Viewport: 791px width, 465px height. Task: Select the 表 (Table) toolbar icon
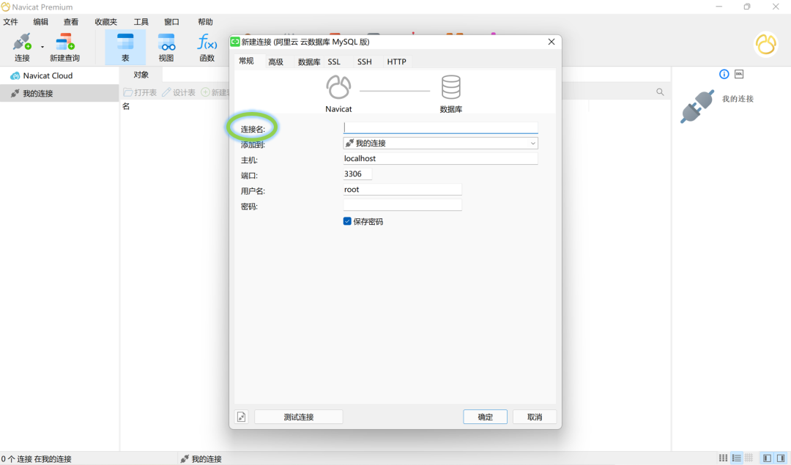tap(125, 48)
